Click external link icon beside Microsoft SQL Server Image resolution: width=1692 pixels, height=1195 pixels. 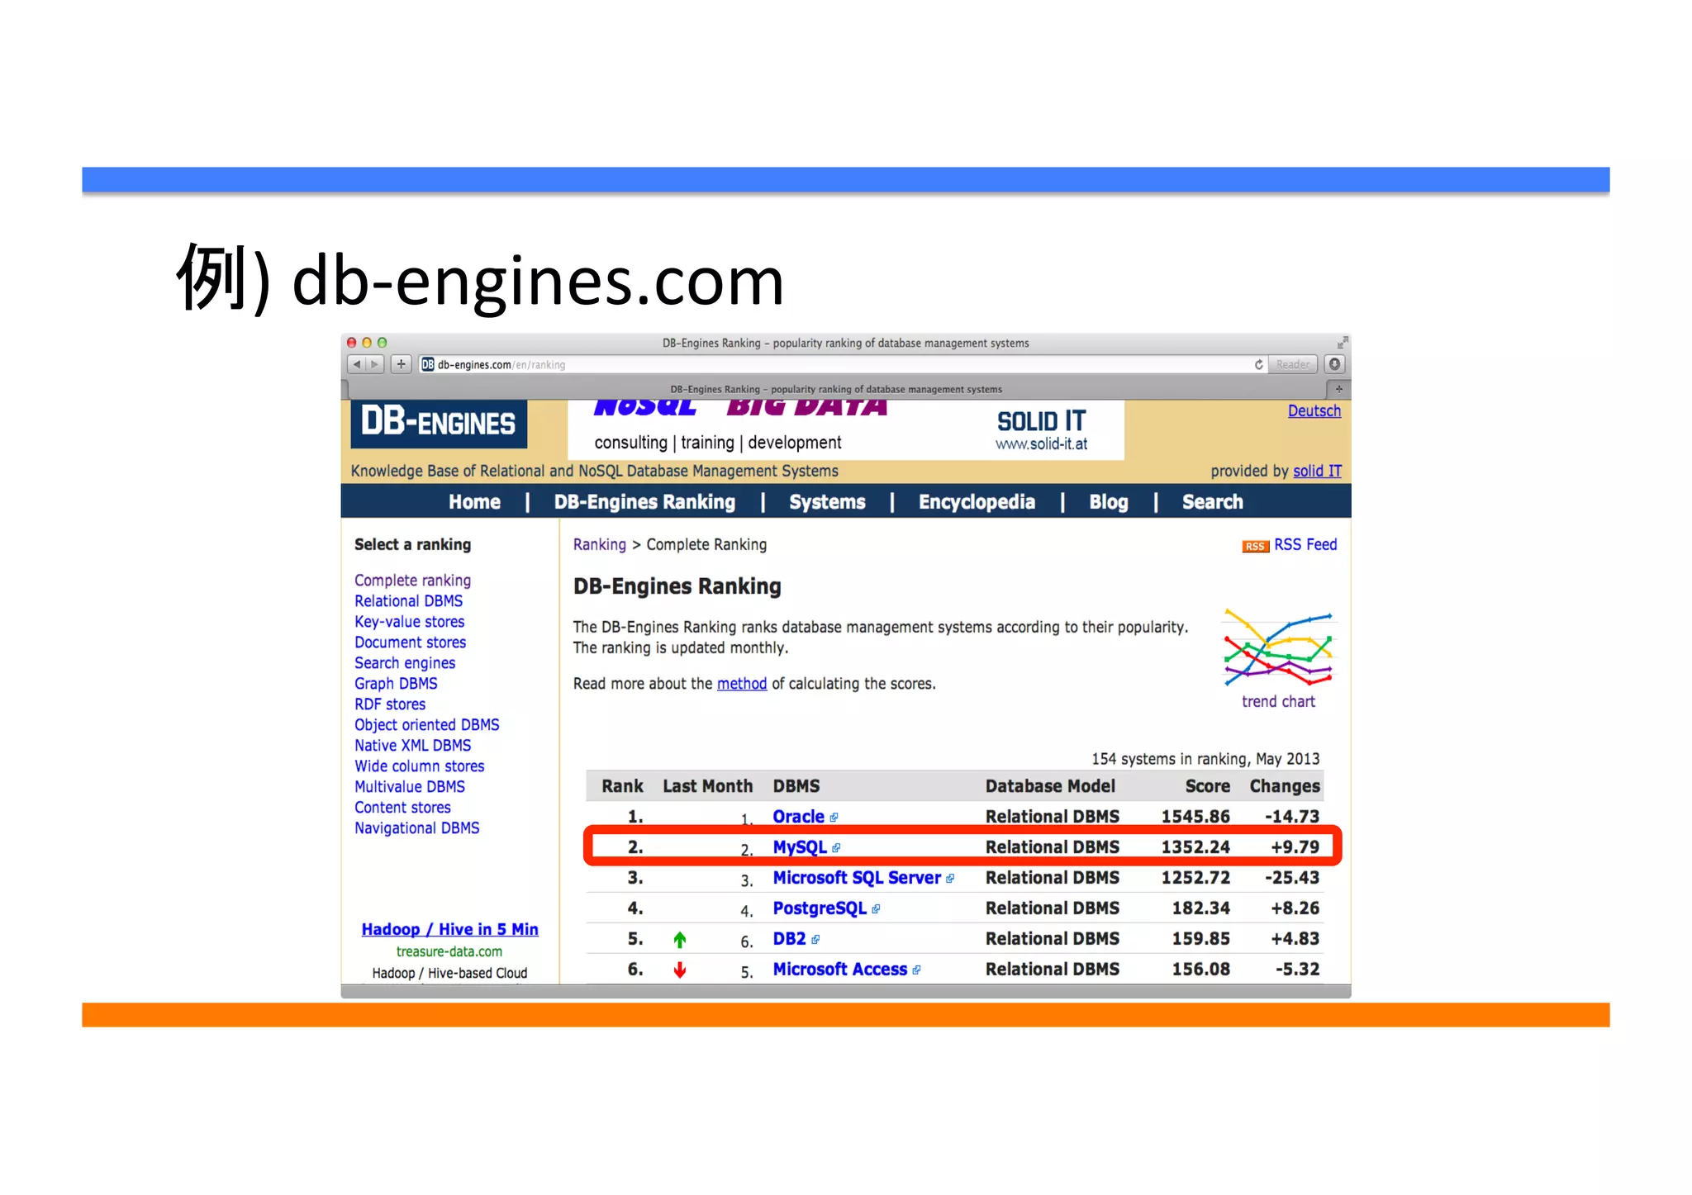tap(950, 879)
